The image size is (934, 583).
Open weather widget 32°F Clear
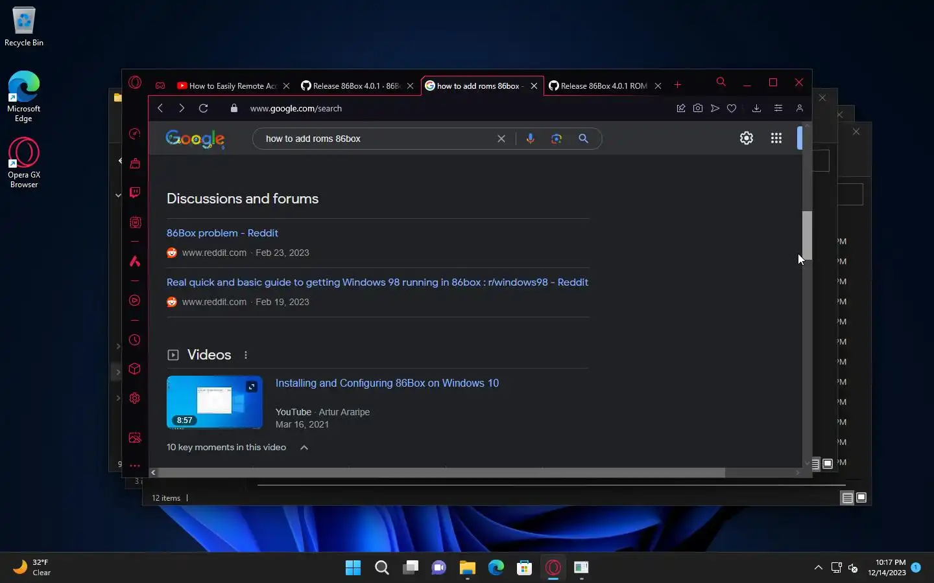coord(32,567)
